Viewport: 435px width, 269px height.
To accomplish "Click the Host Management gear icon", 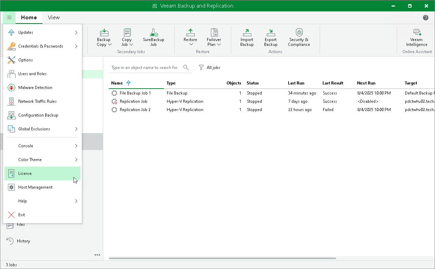I will pyautogui.click(x=11, y=187).
